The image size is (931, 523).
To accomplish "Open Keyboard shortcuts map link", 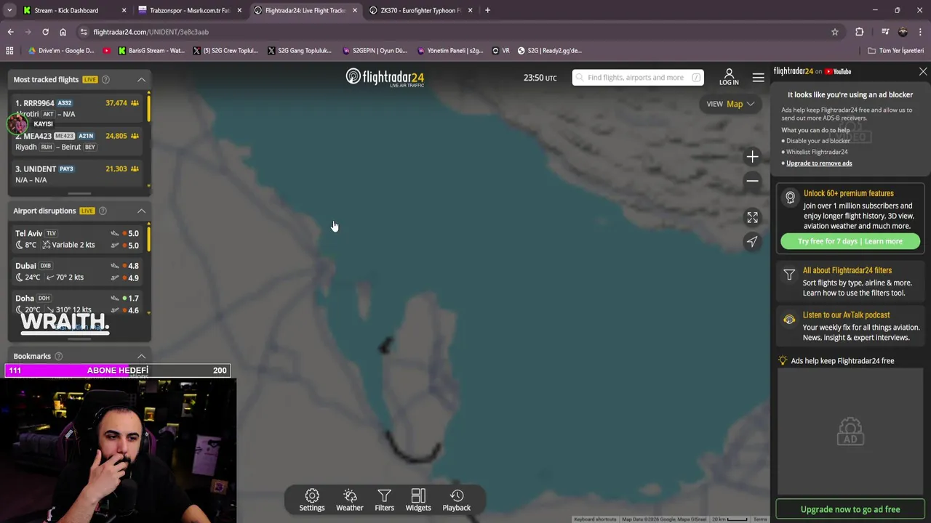I will [x=595, y=519].
